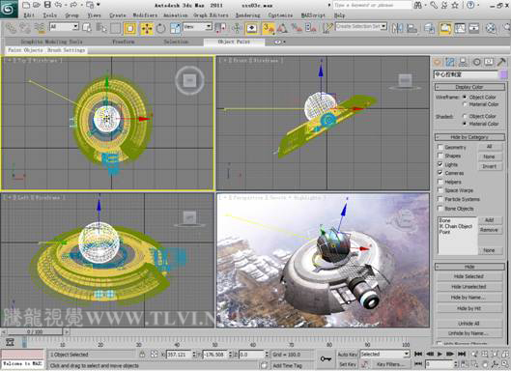Click the Save File icon in title bar

tap(47, 5)
